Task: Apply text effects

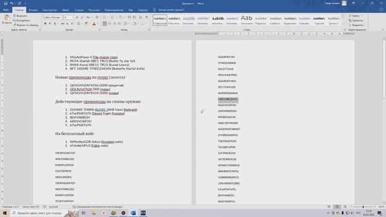Action: 79,24
